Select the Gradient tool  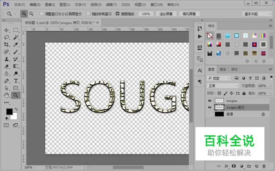16,66
